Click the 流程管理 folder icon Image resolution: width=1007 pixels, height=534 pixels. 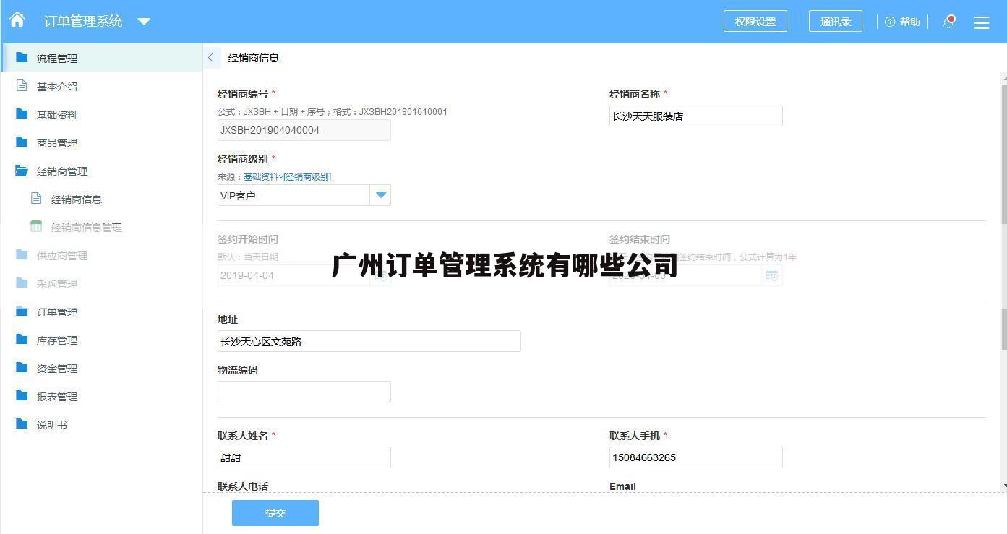point(22,57)
